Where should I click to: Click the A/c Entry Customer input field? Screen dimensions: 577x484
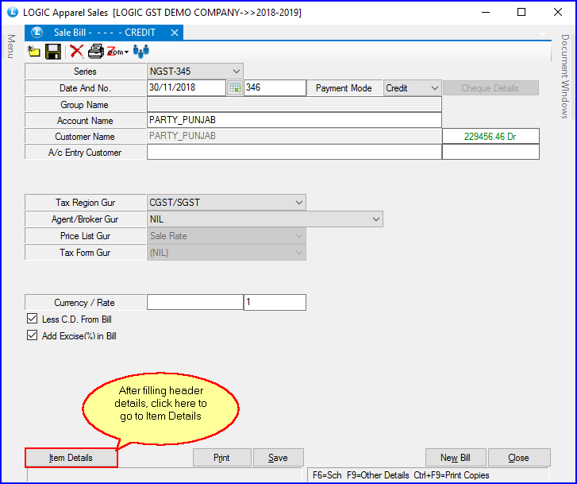[294, 152]
